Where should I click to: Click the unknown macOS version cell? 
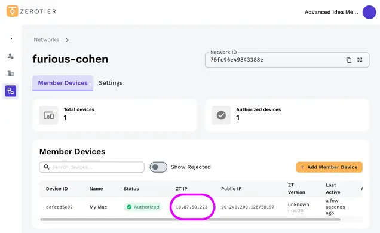(298, 207)
